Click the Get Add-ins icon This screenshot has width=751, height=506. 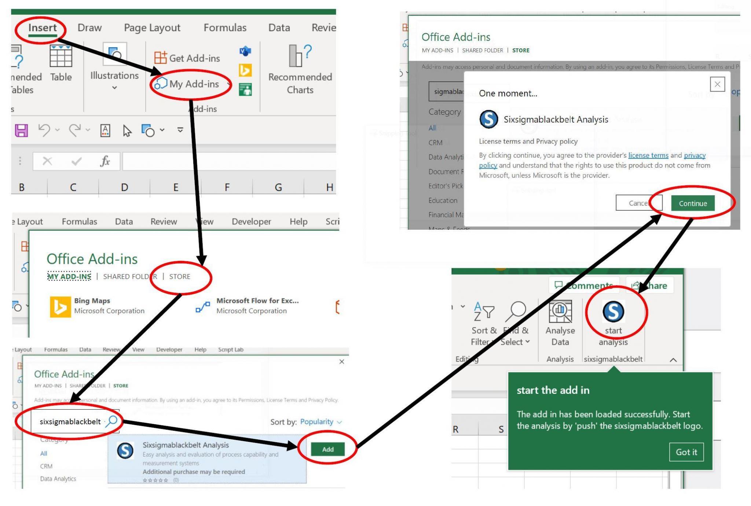(x=161, y=57)
